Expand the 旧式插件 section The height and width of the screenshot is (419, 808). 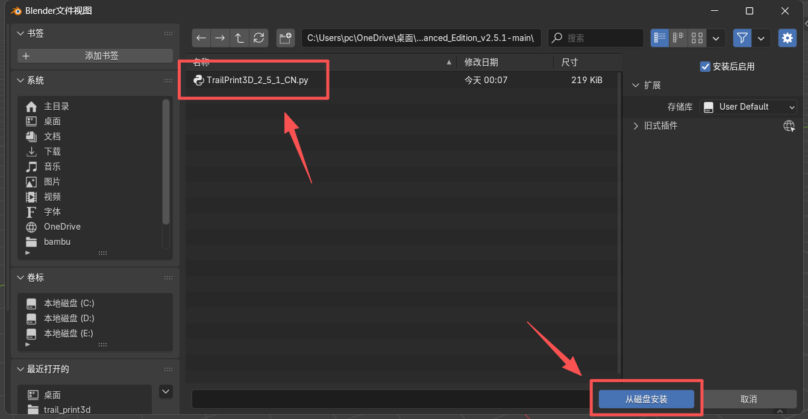(636, 125)
